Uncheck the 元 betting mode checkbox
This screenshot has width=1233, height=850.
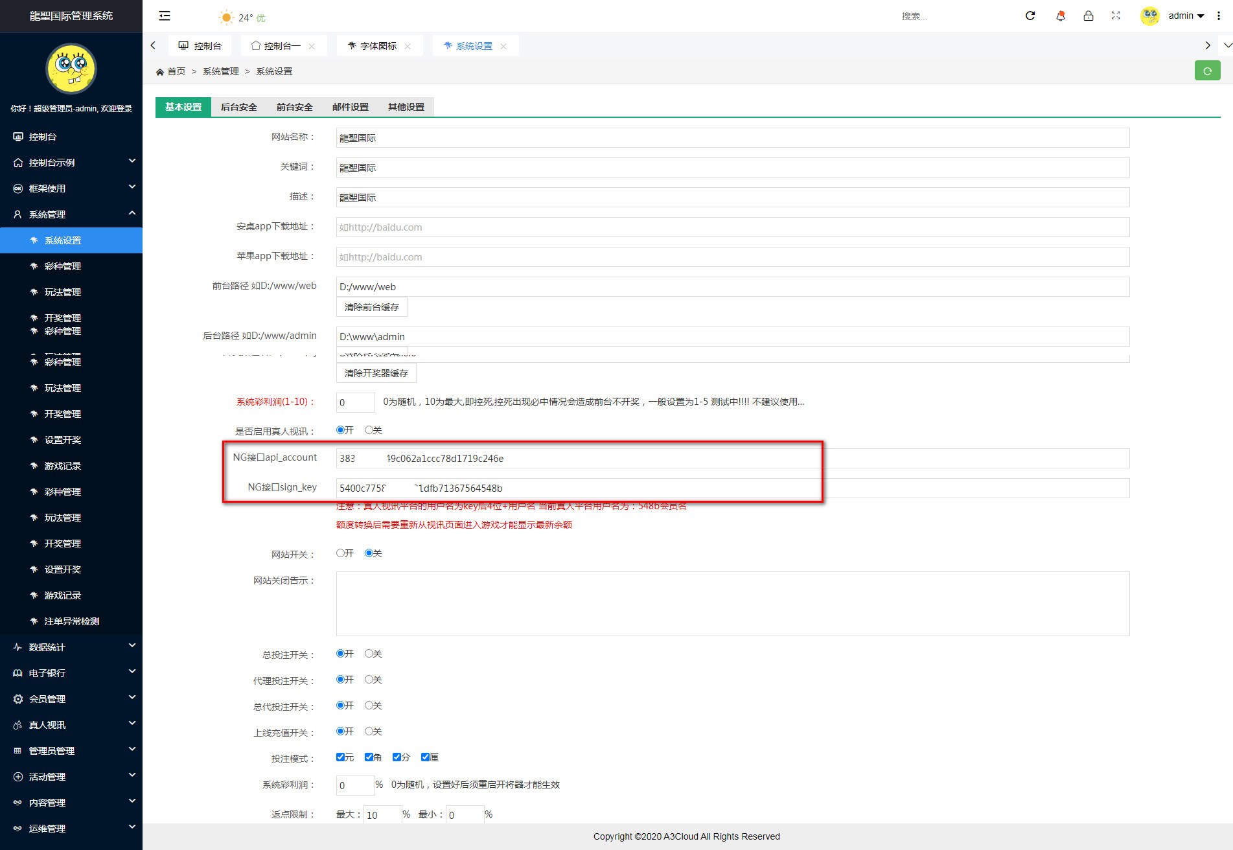point(340,757)
